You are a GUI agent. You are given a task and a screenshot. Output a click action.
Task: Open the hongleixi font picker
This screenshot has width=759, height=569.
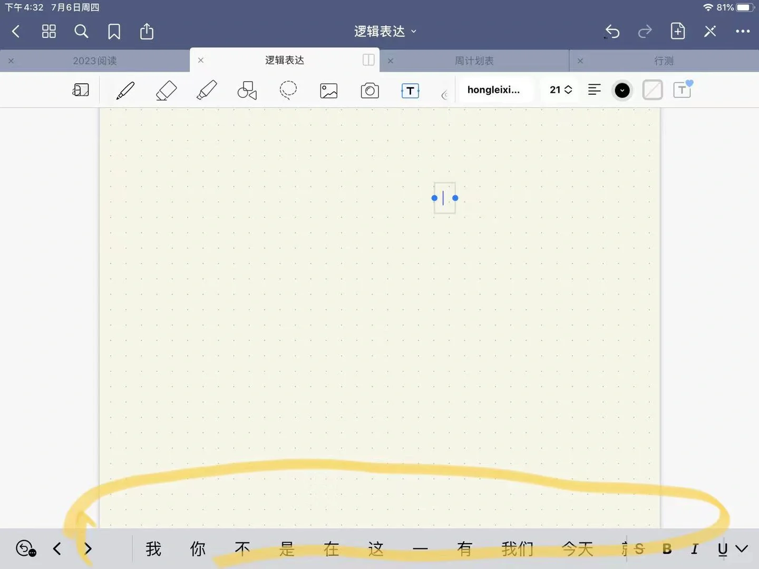coord(494,90)
